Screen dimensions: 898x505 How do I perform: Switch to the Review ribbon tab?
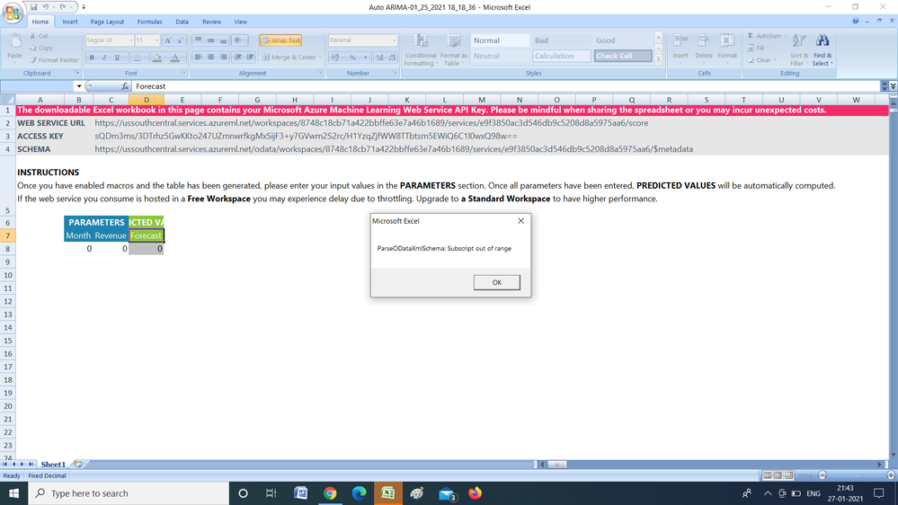coord(211,22)
